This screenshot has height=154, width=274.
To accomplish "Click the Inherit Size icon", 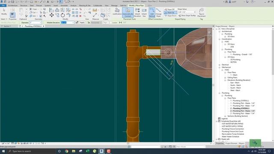I will pos(144,12).
